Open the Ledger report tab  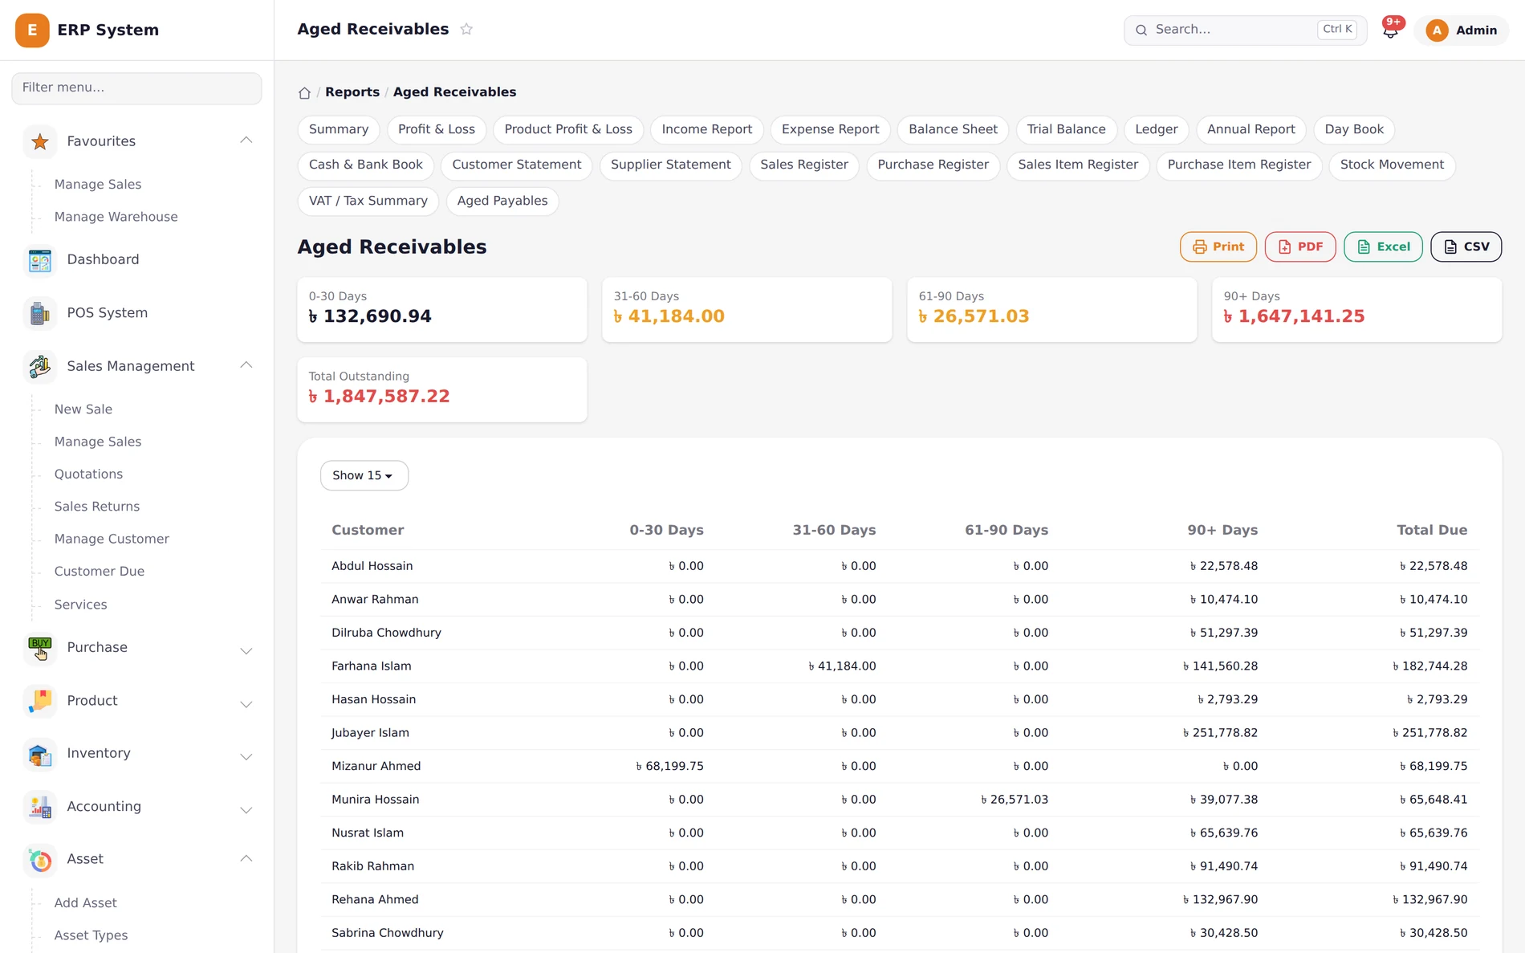click(1156, 129)
